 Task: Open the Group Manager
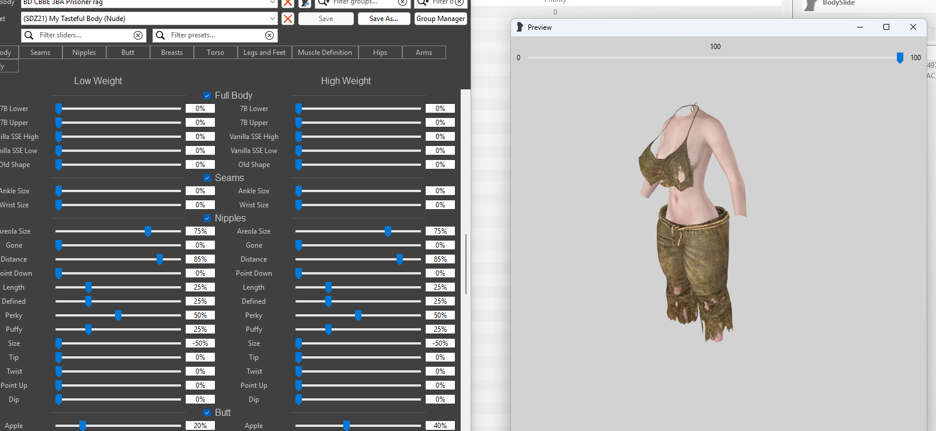(x=441, y=19)
